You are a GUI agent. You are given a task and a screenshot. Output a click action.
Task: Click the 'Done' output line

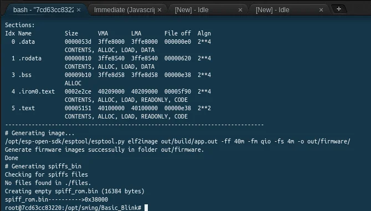[x=12, y=158]
